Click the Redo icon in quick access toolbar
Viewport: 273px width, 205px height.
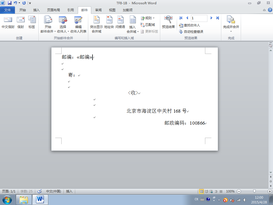pos(24,3)
